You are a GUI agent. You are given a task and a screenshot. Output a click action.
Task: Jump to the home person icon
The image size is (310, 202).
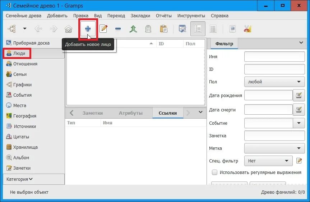pos(68,29)
